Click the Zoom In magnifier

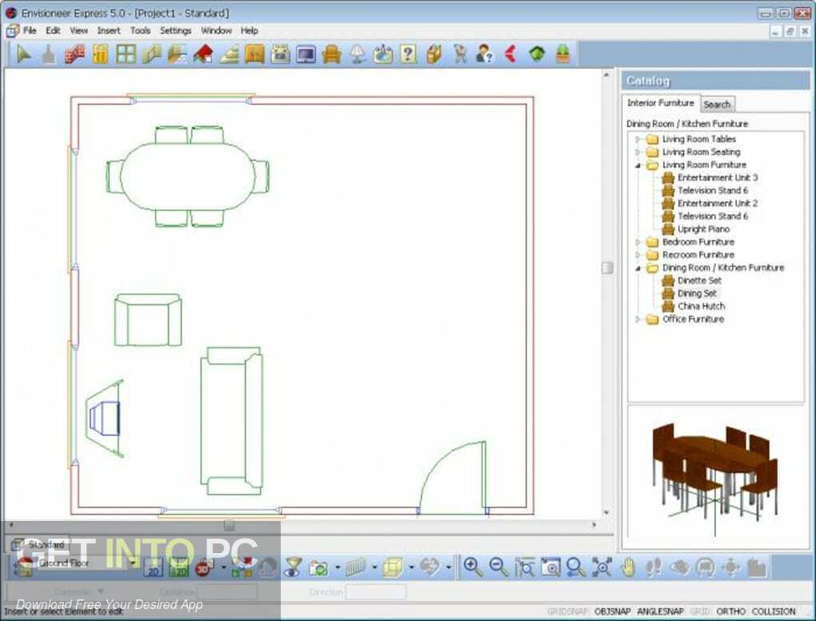click(473, 567)
